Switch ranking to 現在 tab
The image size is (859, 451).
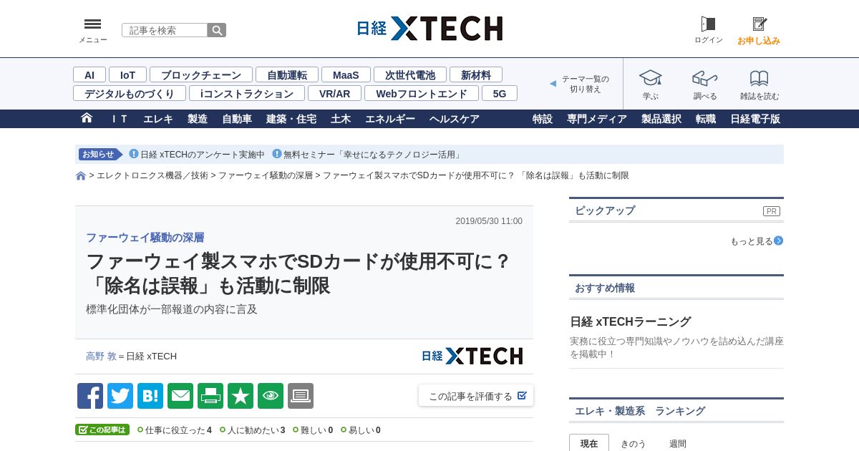pos(589,443)
